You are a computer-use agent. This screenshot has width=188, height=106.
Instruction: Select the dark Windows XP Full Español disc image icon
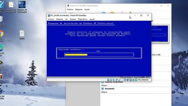tap(22, 5)
